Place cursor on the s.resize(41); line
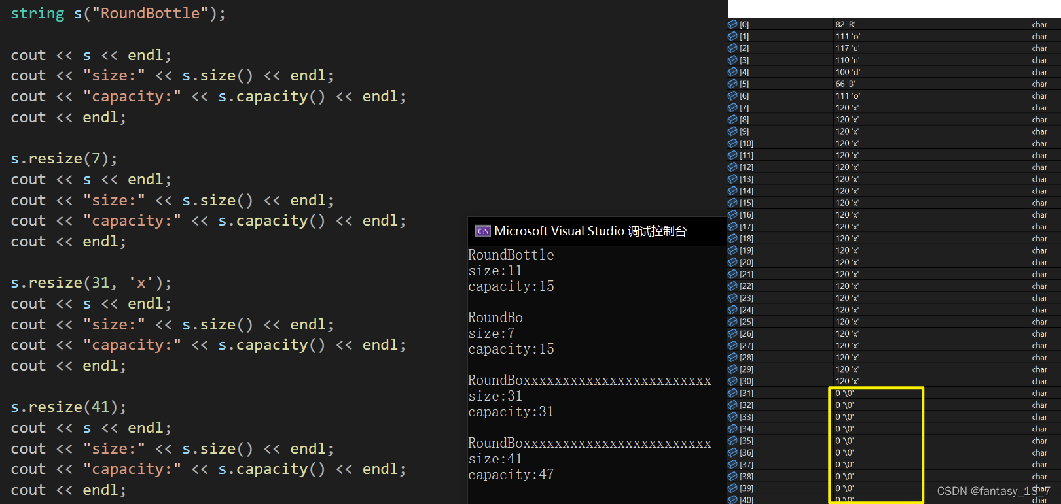Image resolution: width=1061 pixels, height=504 pixels. click(68, 407)
